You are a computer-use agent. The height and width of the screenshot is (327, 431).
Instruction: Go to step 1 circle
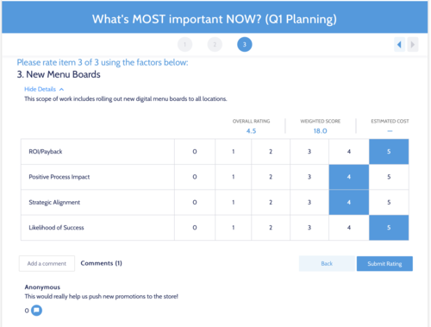pos(184,45)
